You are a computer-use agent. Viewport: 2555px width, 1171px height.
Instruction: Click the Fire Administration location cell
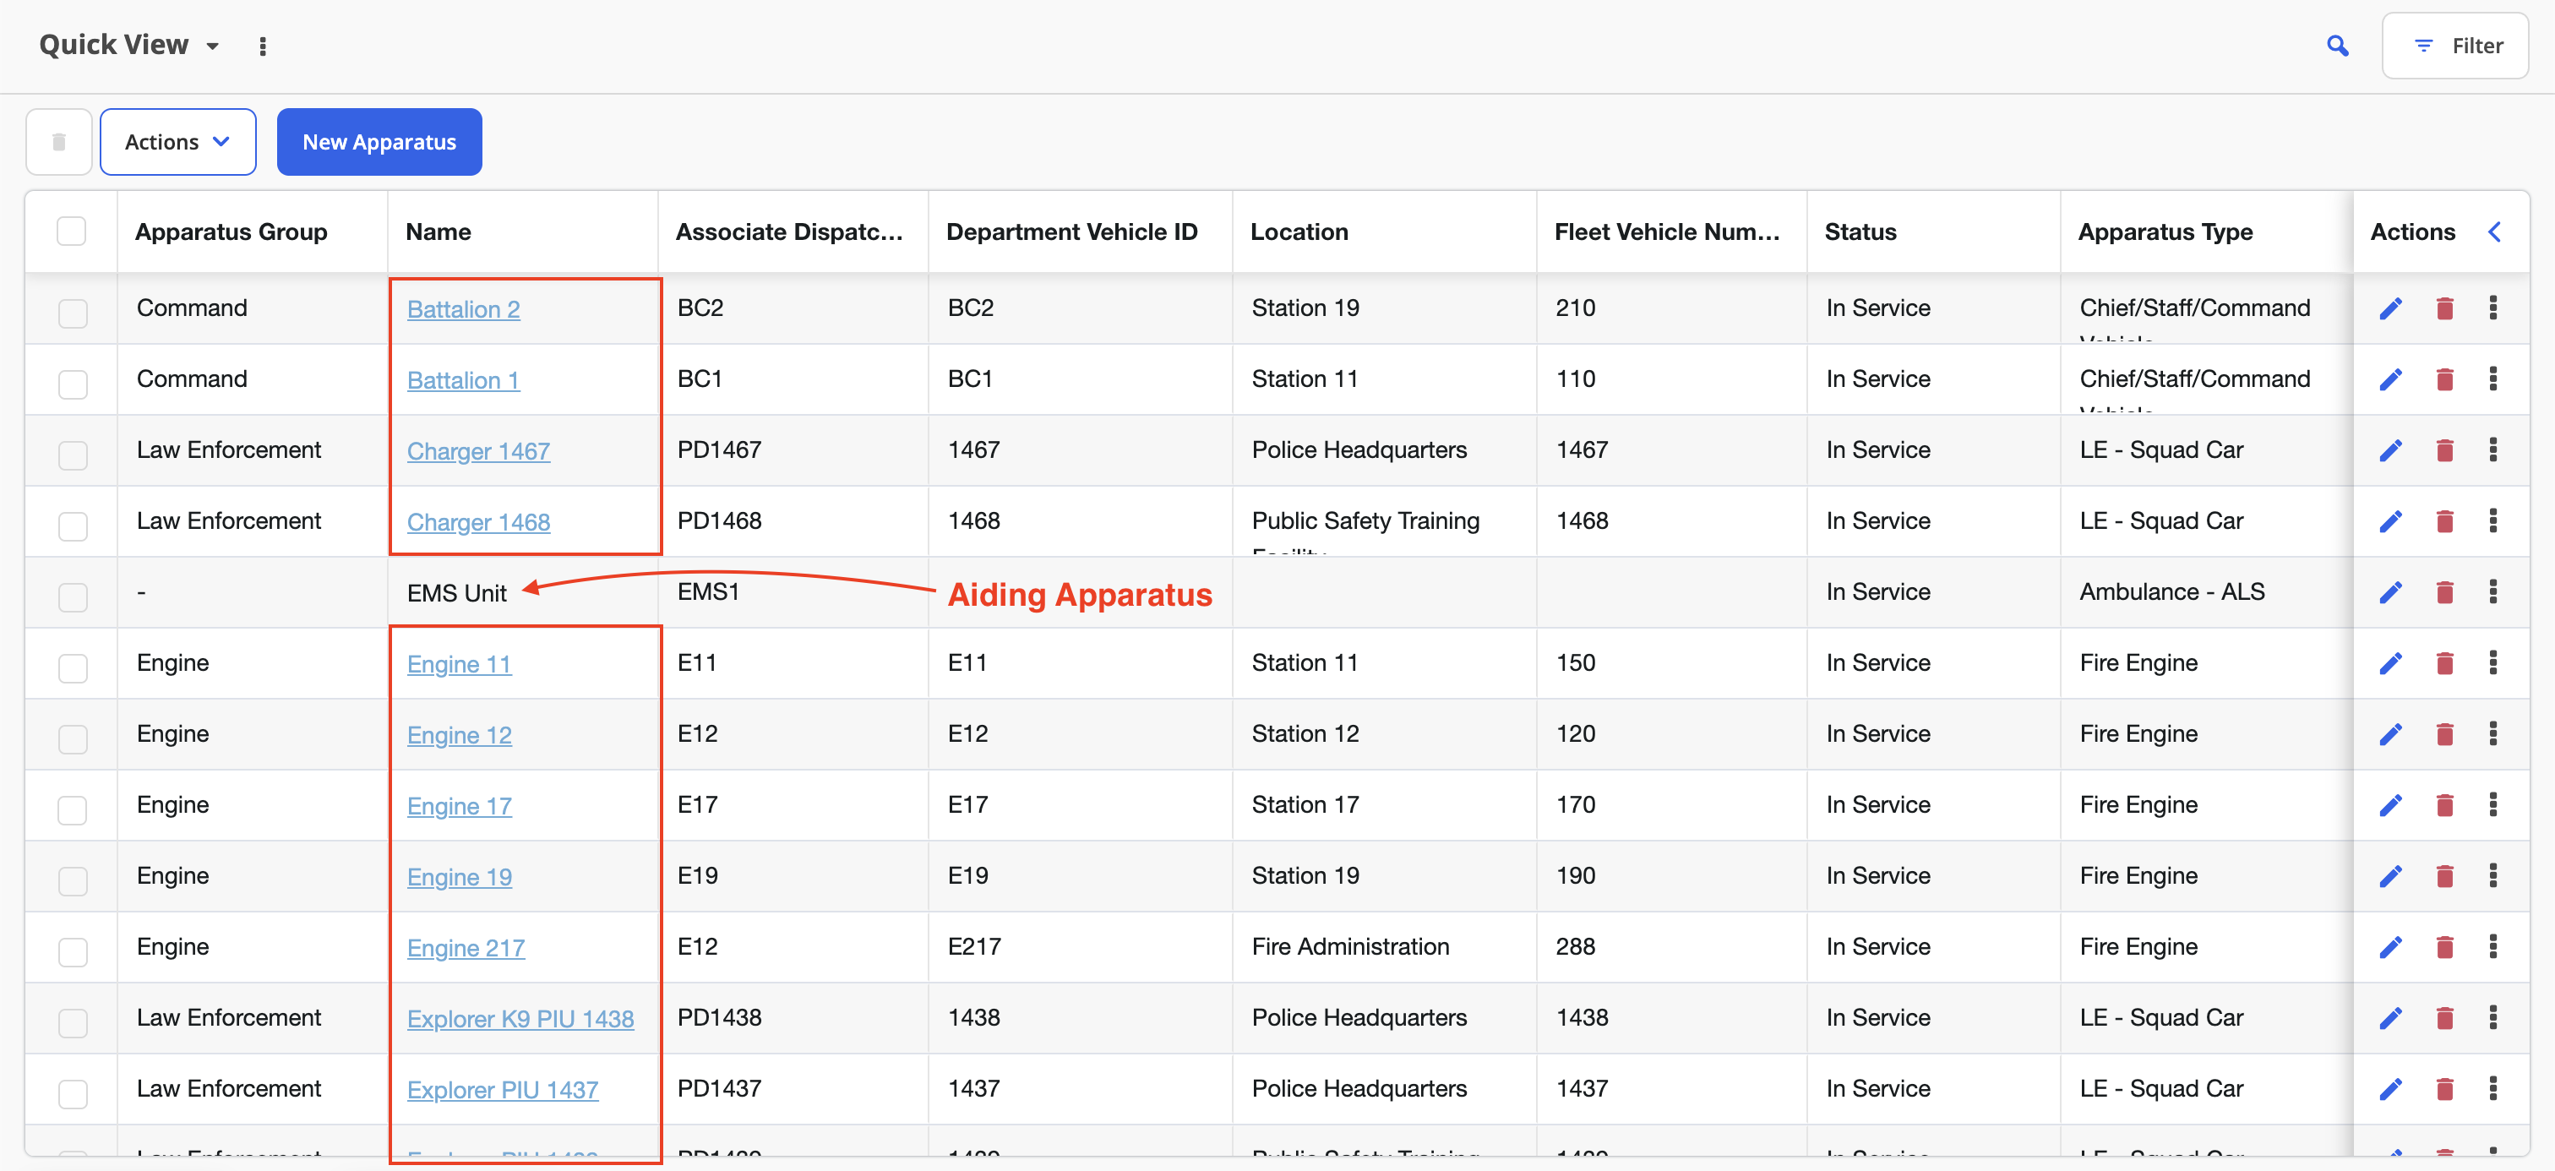coord(1350,947)
